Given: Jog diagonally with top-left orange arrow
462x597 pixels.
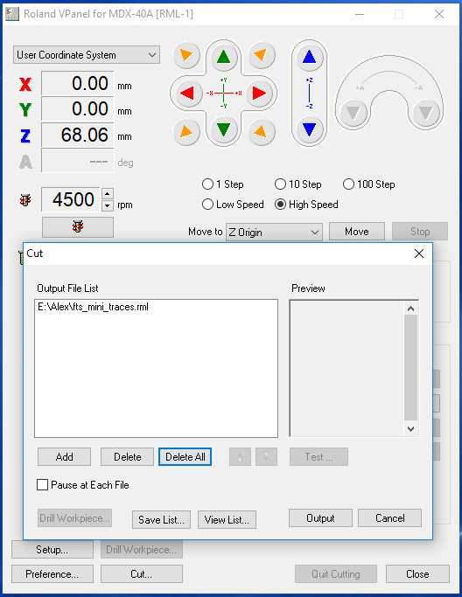Looking at the screenshot, I should click(x=186, y=56).
